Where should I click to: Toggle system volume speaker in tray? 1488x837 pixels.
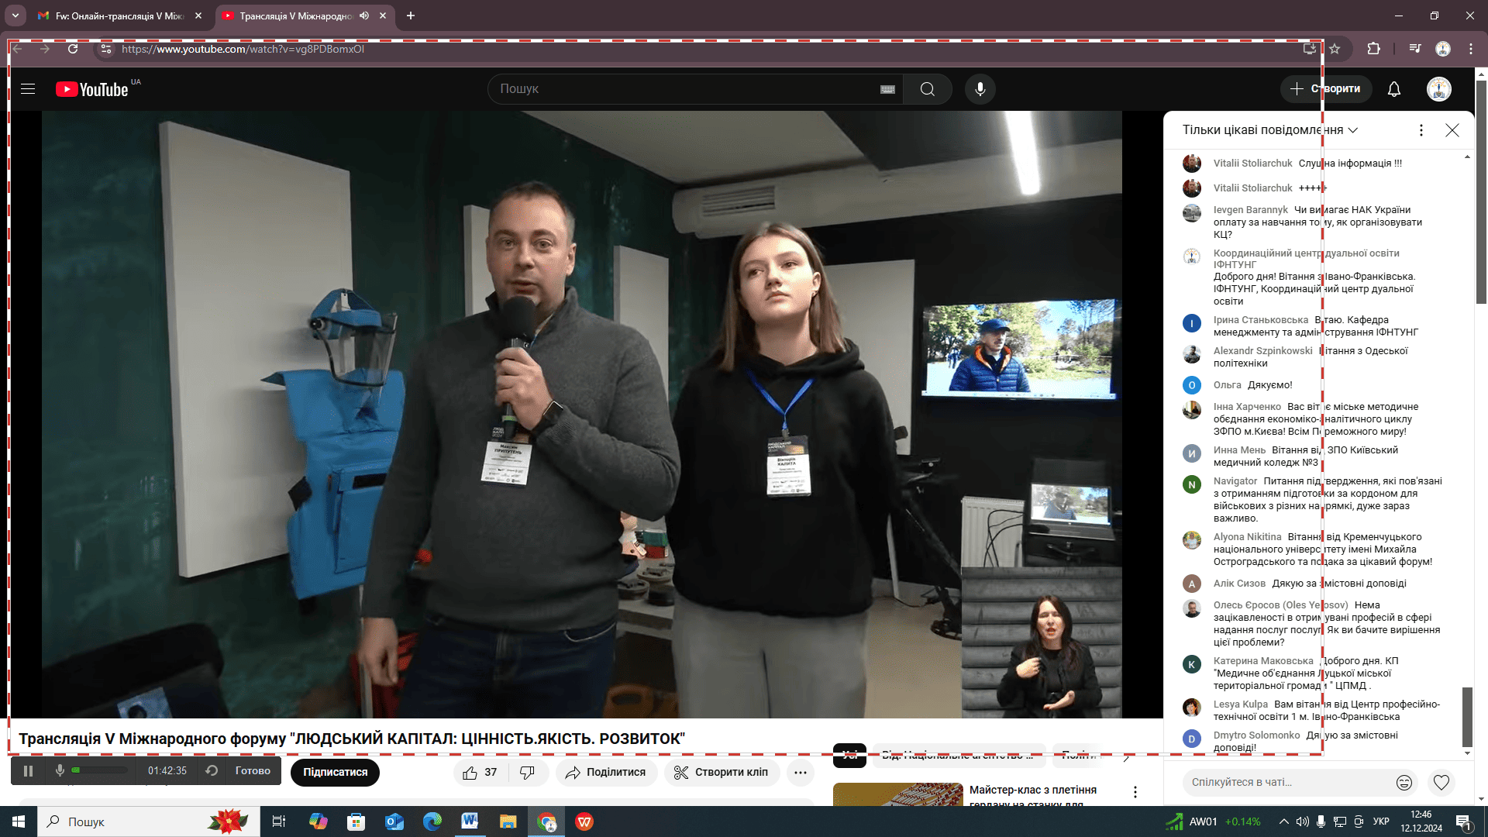(x=1303, y=821)
